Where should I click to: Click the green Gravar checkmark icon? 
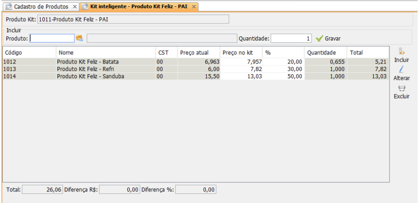tap(319, 38)
